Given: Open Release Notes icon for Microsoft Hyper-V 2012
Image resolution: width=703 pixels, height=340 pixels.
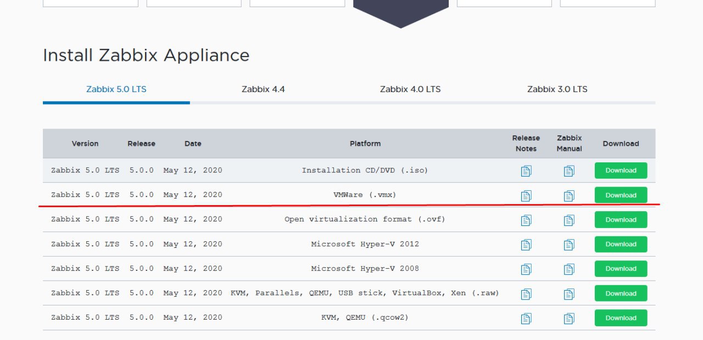Looking at the screenshot, I should (526, 245).
